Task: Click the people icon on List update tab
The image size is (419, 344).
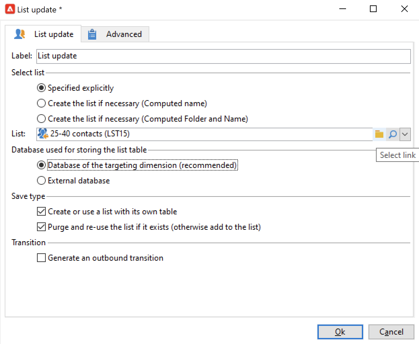Action: pyautogui.click(x=20, y=34)
